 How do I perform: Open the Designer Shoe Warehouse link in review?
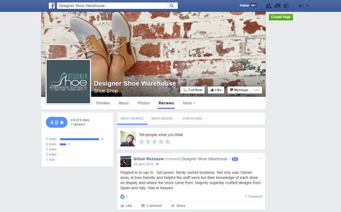tap(204, 159)
